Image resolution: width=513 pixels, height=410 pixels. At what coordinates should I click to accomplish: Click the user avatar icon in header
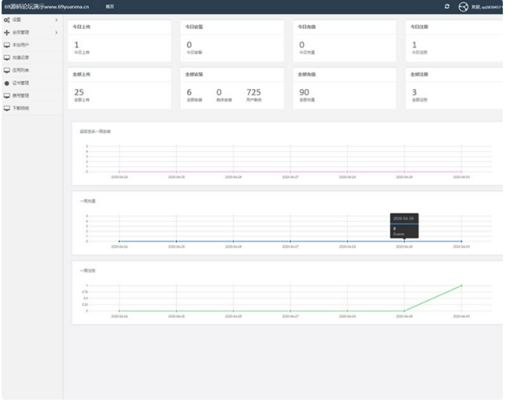coord(463,6)
